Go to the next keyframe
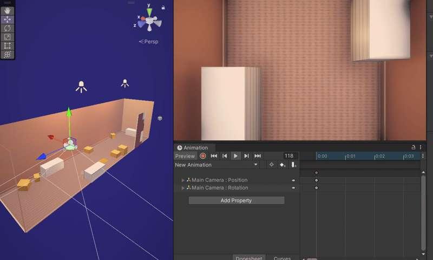This screenshot has height=260, width=433. tap(246, 156)
